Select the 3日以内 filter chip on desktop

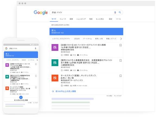coord(77,39)
